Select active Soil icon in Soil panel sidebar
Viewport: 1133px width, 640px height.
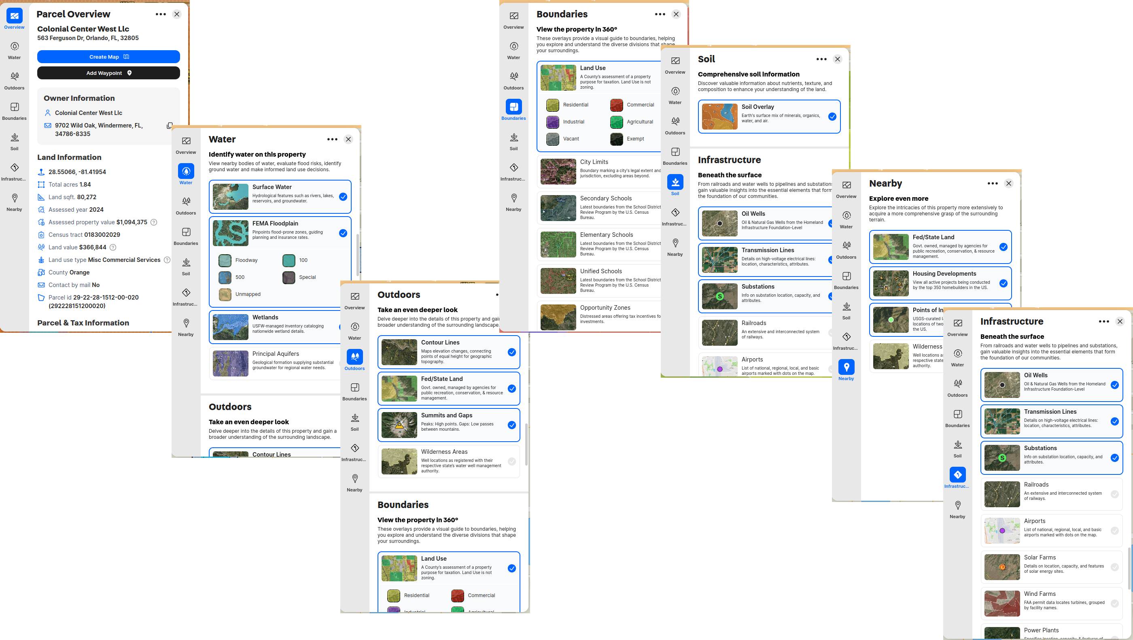coord(675,182)
